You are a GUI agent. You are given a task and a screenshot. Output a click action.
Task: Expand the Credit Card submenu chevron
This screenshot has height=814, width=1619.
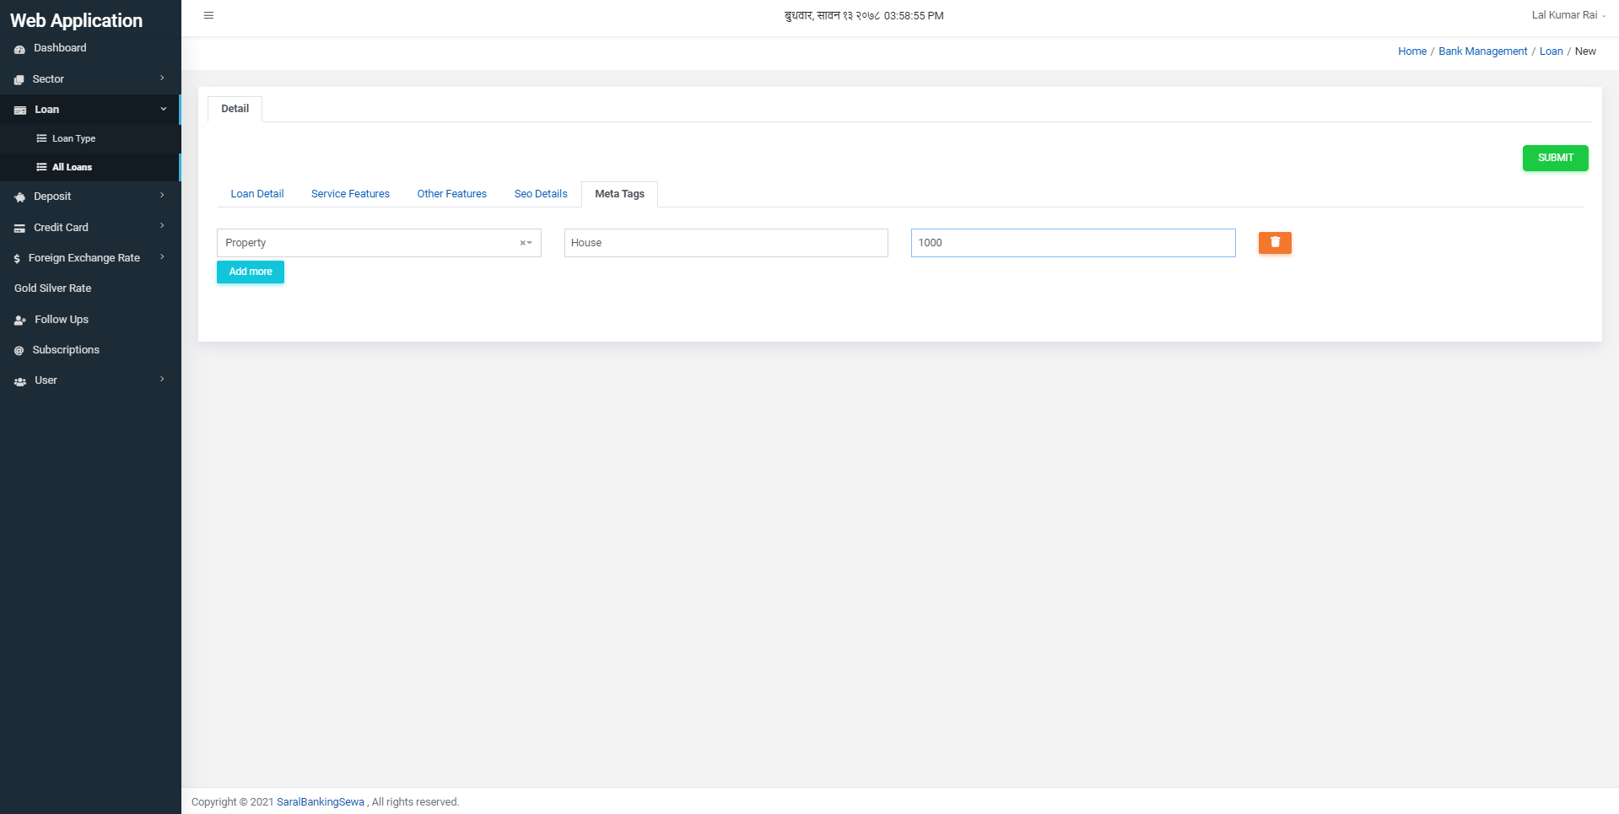click(x=162, y=226)
